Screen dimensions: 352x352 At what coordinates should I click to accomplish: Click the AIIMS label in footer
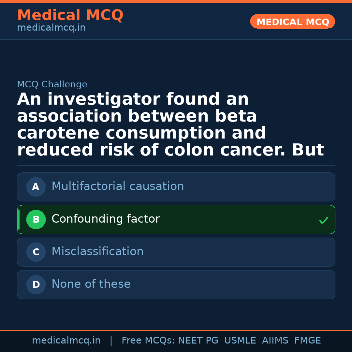pos(275,341)
